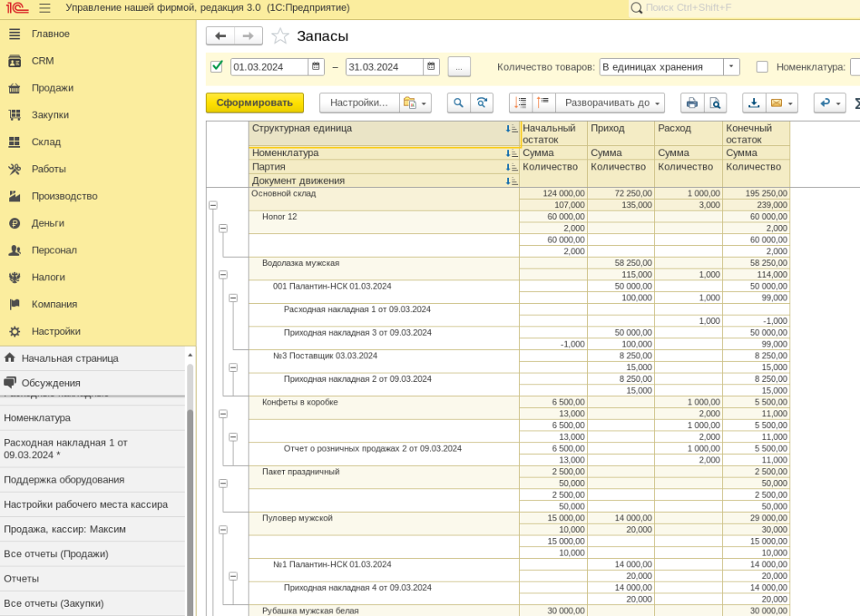
Task: Click the find magnifier icon in toolbar
Action: tap(459, 103)
